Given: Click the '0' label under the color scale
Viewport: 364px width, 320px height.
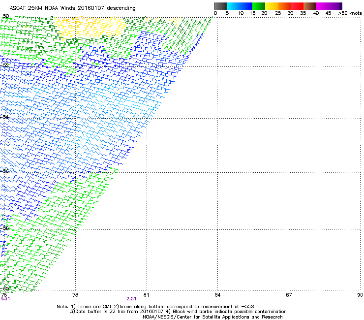Looking at the screenshot, I should (x=215, y=13).
